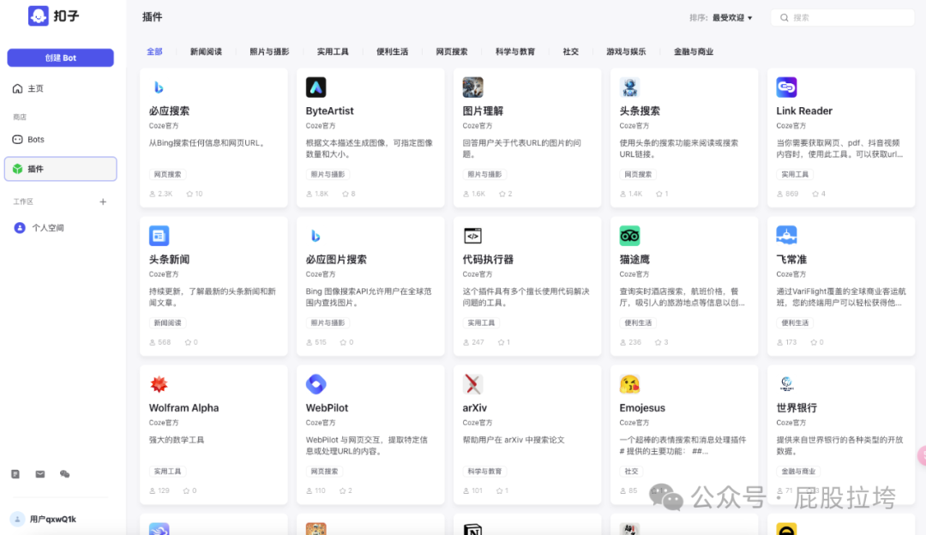Click the 创建 Bot button
Screen dimensions: 926x535
[x=60, y=57]
